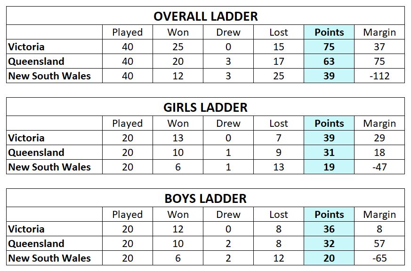Viewport: 411px width, 271px height.
Task: Click the Lost header in Boys Ladder
Action: (x=278, y=214)
